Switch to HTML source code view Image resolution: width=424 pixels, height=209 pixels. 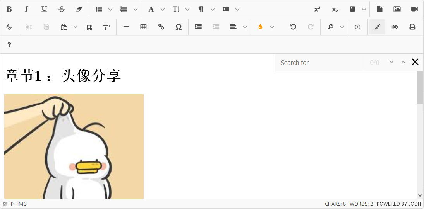click(358, 27)
